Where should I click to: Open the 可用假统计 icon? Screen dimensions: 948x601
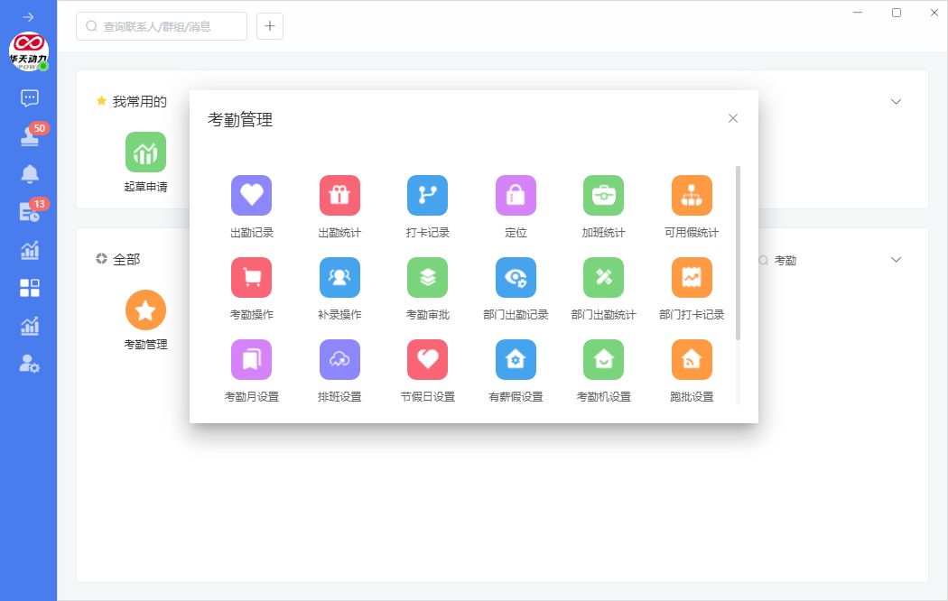[692, 195]
